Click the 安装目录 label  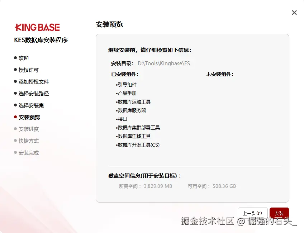coord(122,63)
